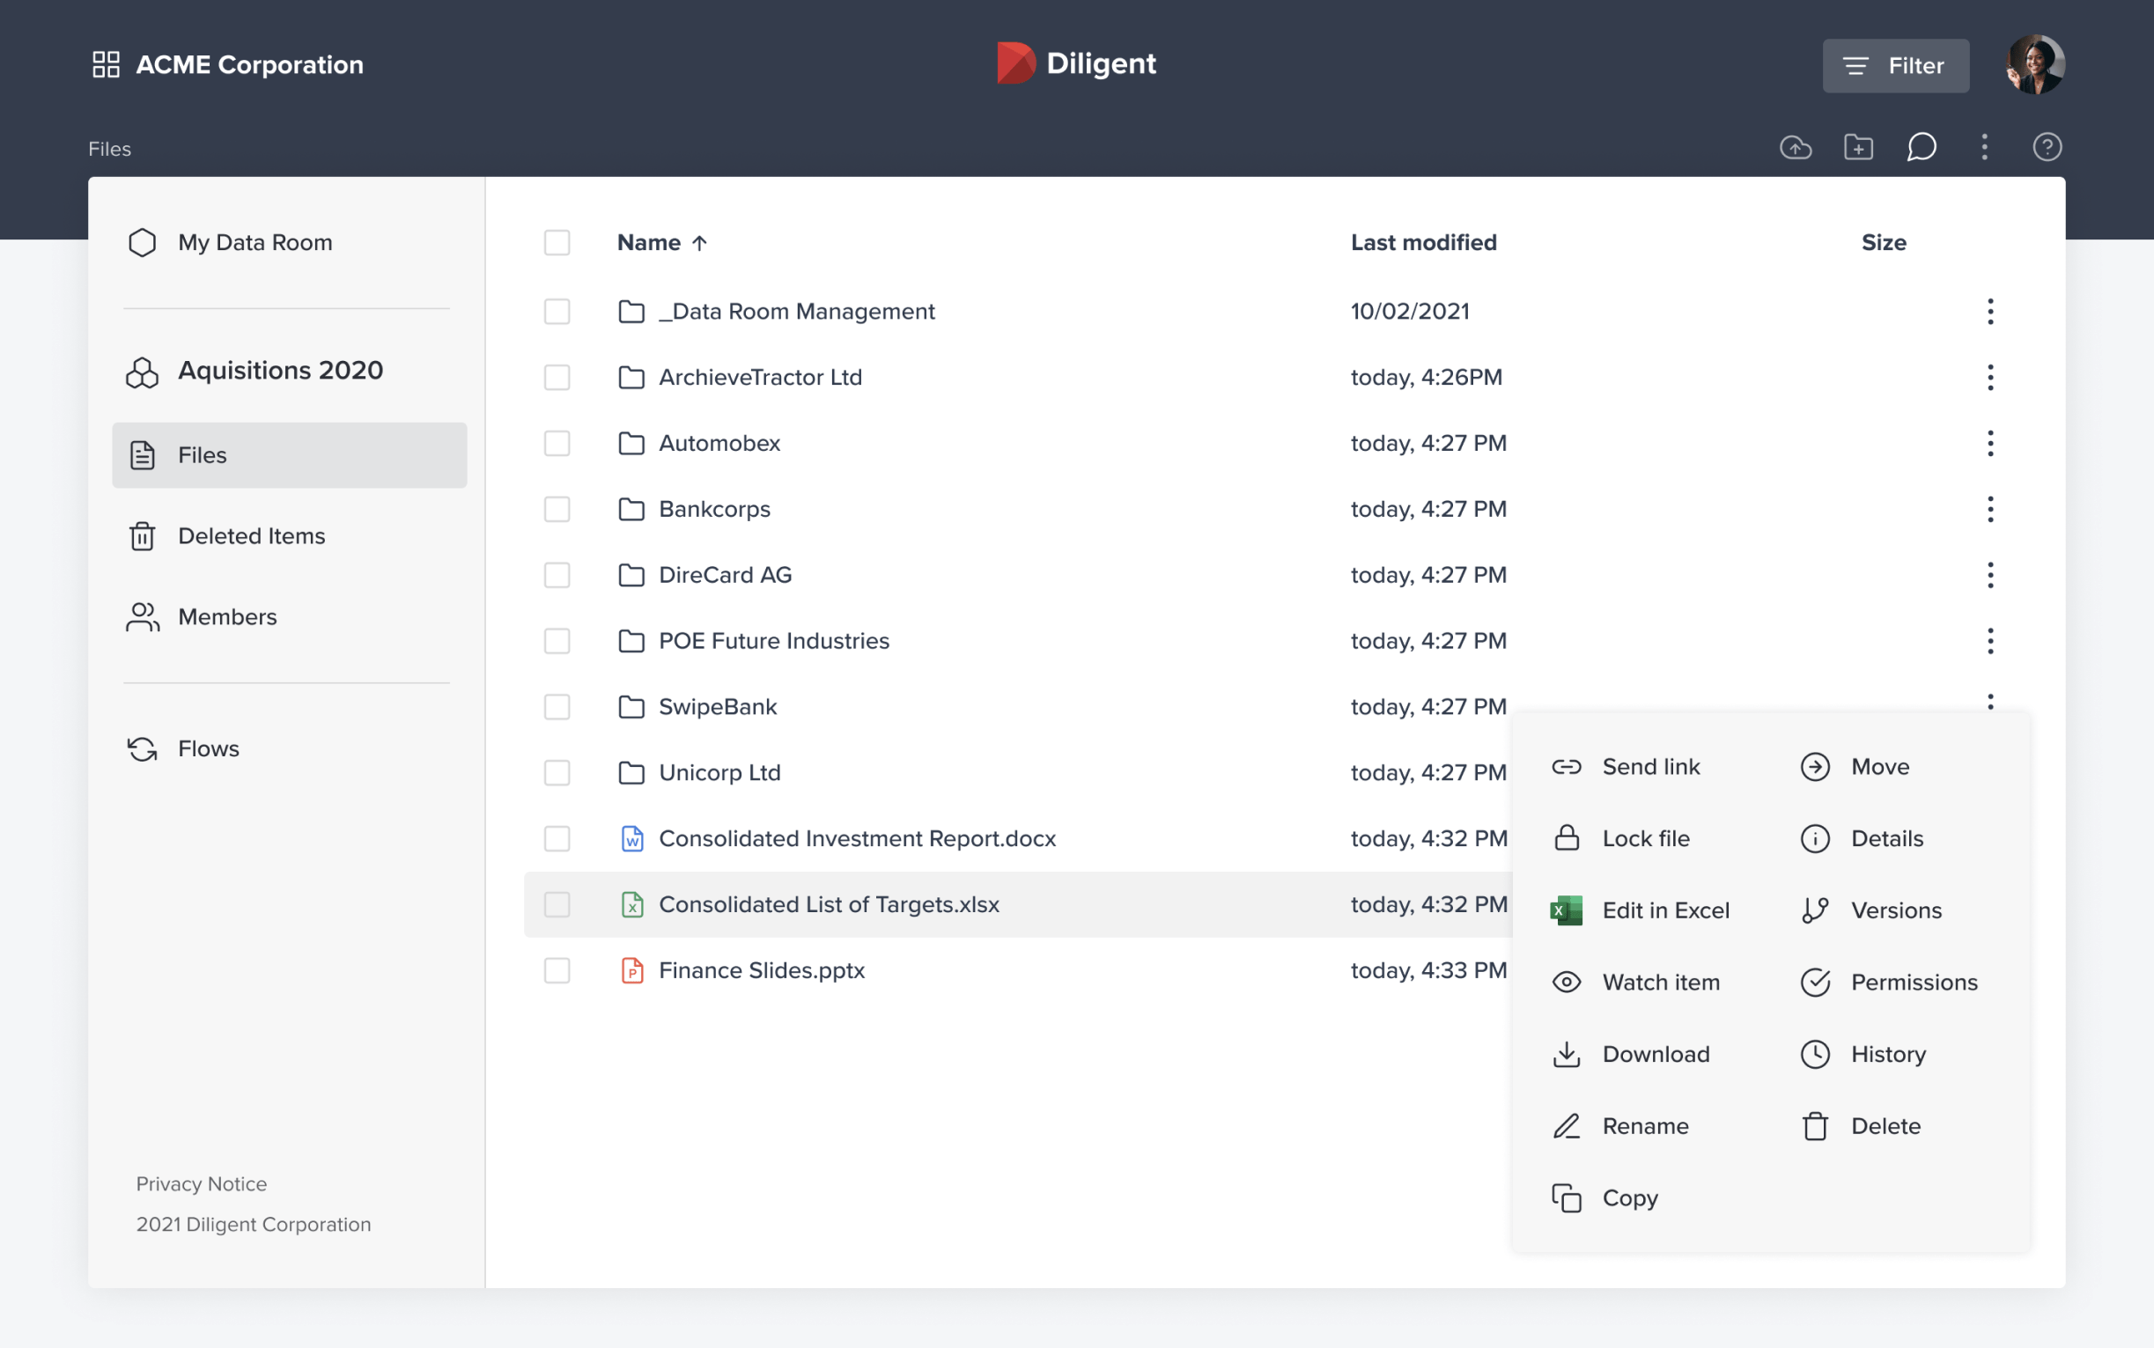Image resolution: width=2154 pixels, height=1348 pixels.
Task: Open the help question mark icon
Action: coord(2047,147)
